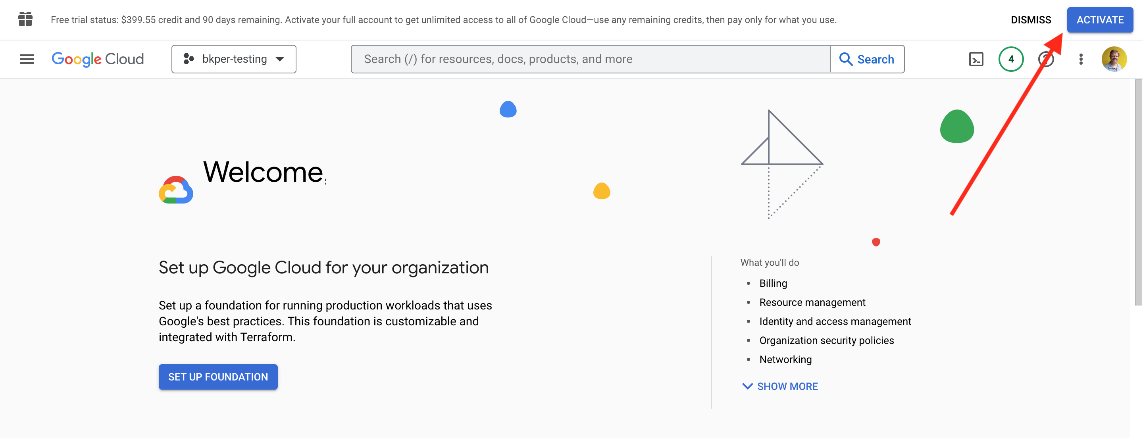
Task: Open the navigation hamburger menu
Action: tap(27, 59)
